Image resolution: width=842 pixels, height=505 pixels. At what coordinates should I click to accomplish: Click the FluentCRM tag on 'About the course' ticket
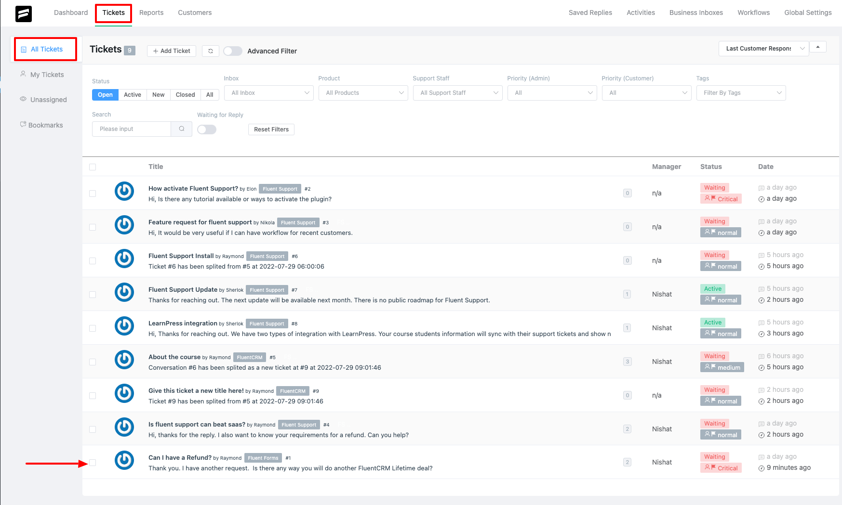pyautogui.click(x=250, y=357)
